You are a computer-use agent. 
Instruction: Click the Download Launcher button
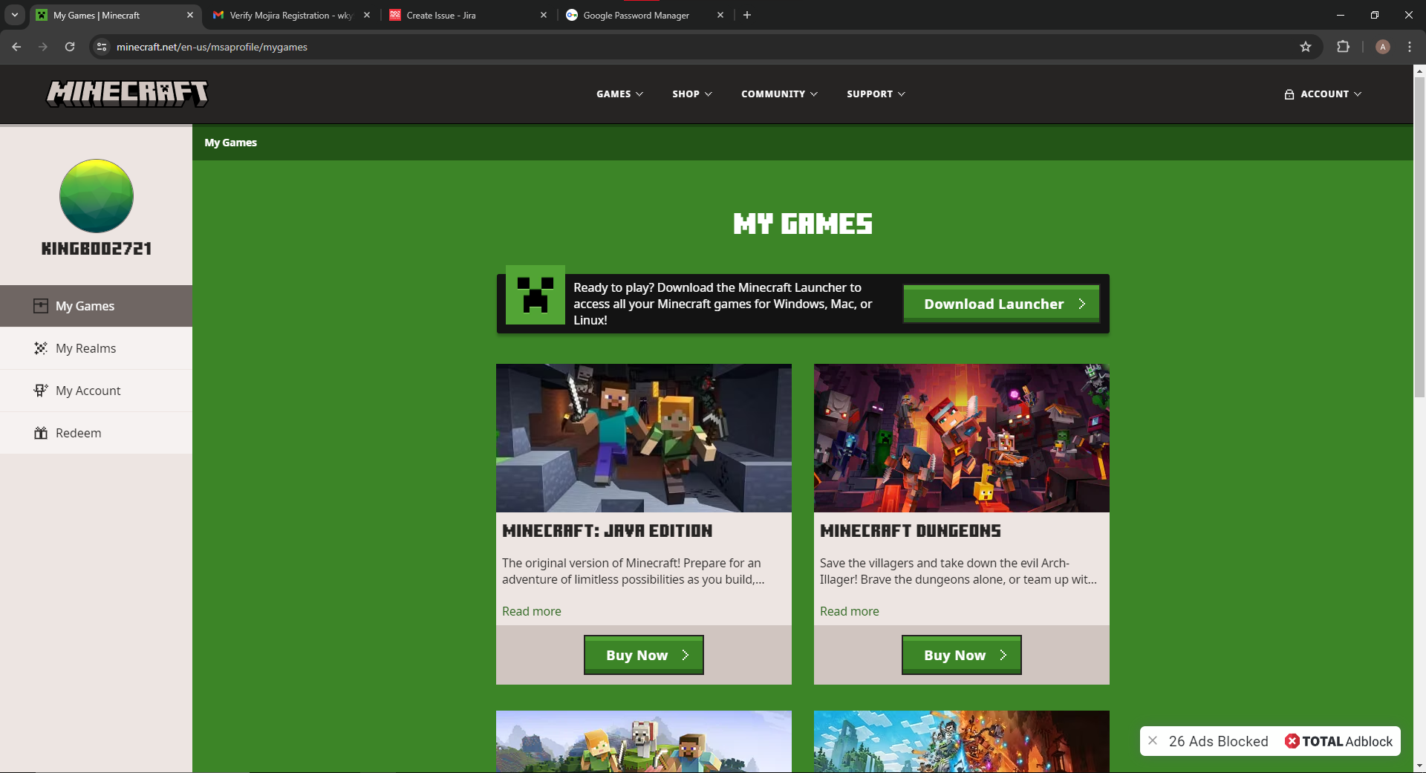pyautogui.click(x=1001, y=304)
